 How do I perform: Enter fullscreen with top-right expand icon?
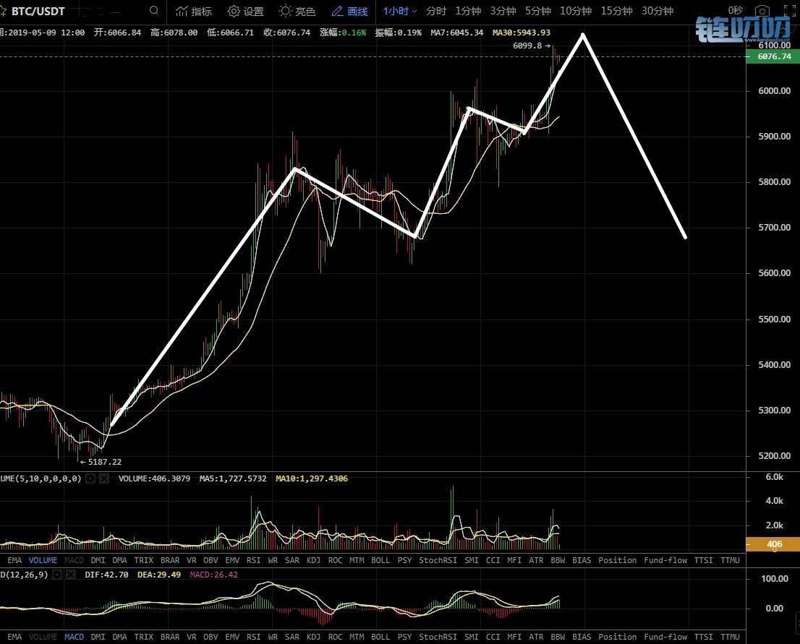tap(789, 11)
